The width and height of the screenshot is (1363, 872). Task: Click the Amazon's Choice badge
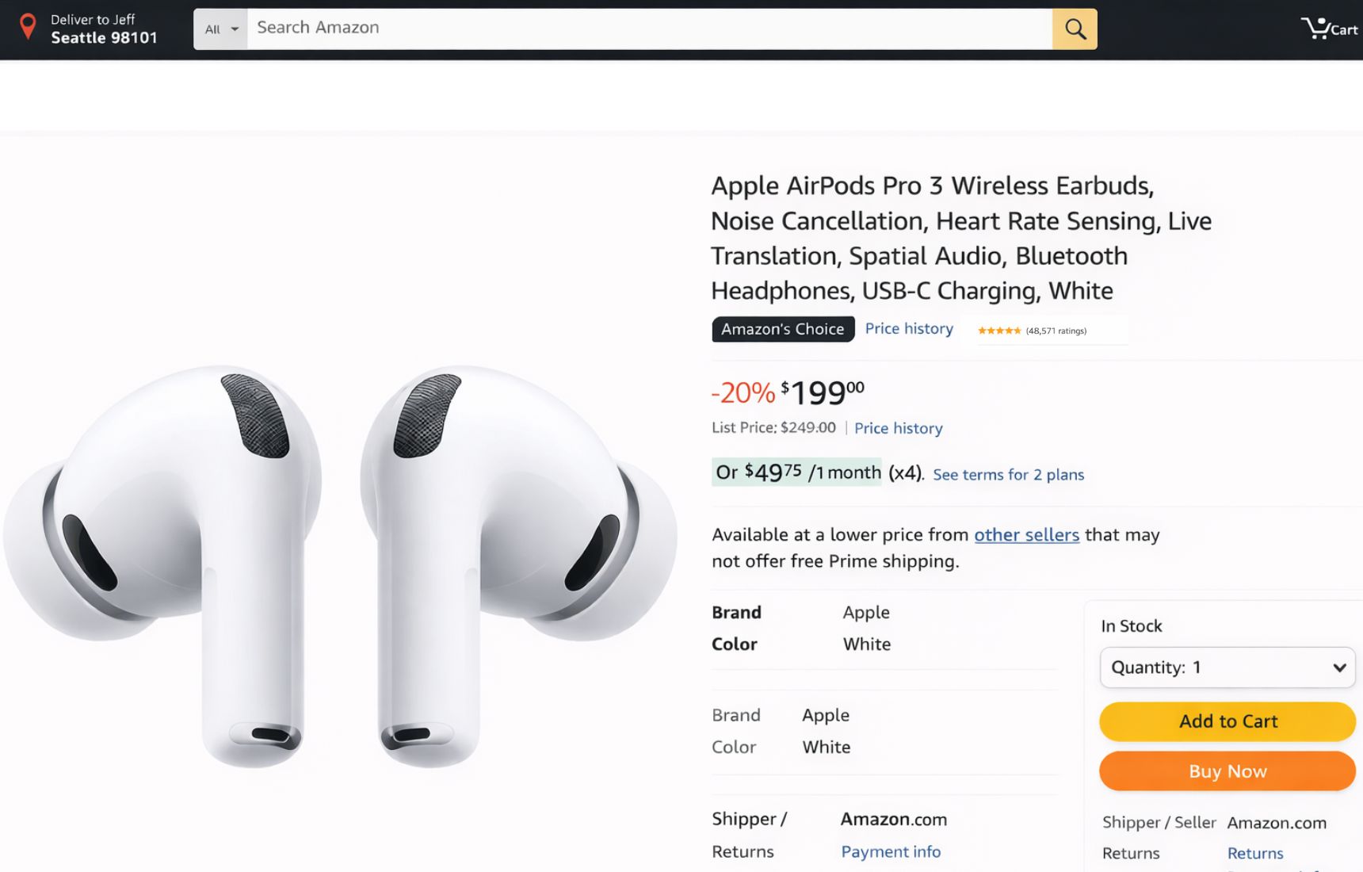[782, 329]
